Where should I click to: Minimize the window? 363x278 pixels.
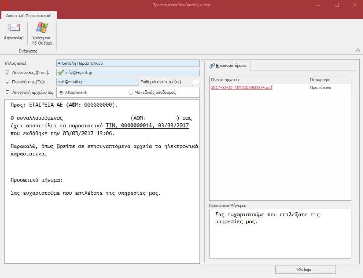coord(318,5)
